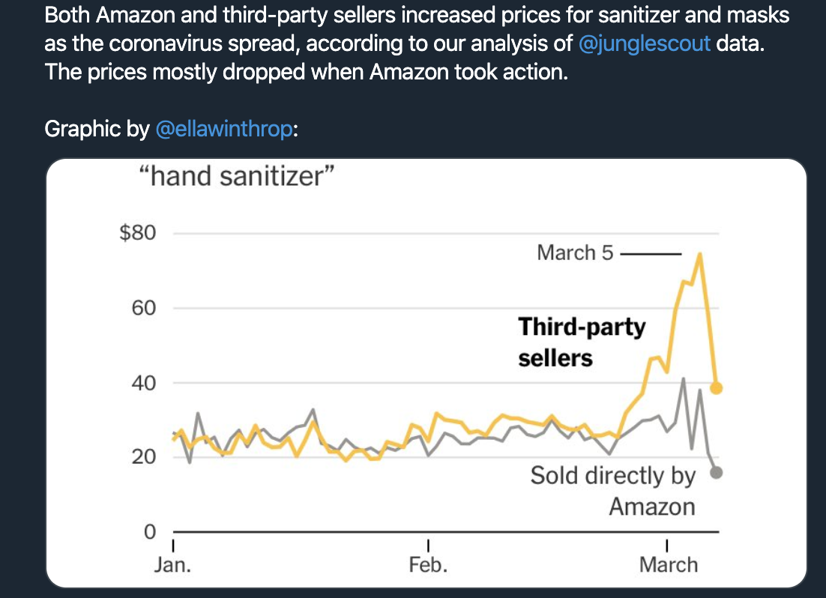Click the March month tick label

point(669,565)
